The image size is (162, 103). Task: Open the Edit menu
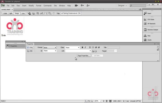[13, 6]
